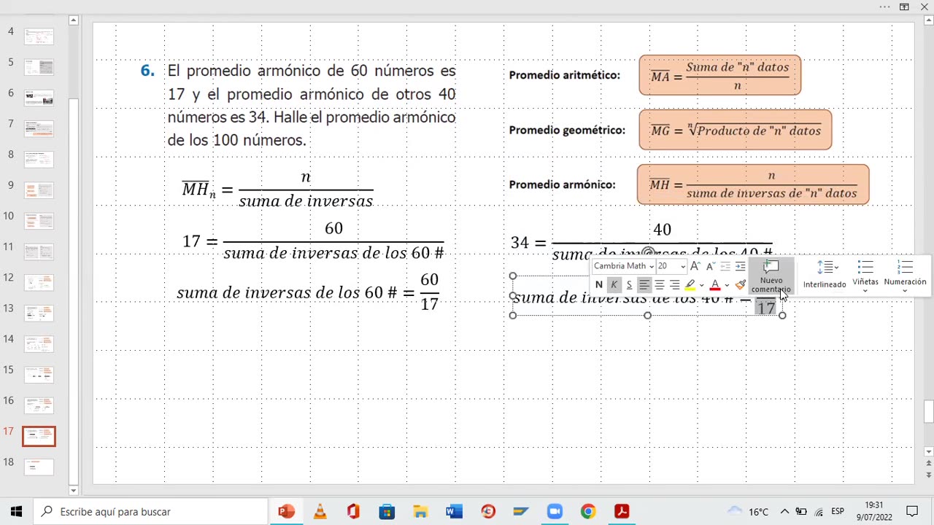Open the notification center icon
Image resolution: width=934 pixels, height=525 pixels.
tap(912, 511)
